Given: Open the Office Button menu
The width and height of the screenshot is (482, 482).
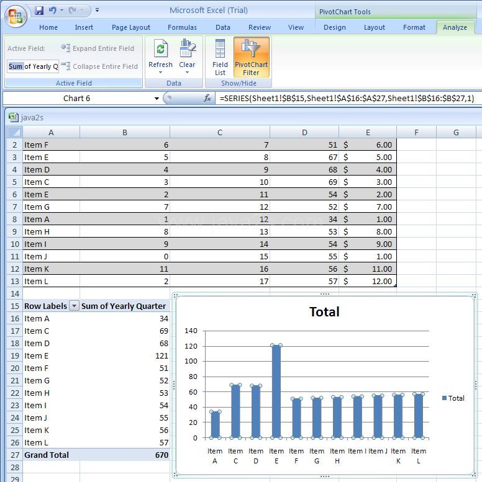Looking at the screenshot, I should tap(16, 16).
